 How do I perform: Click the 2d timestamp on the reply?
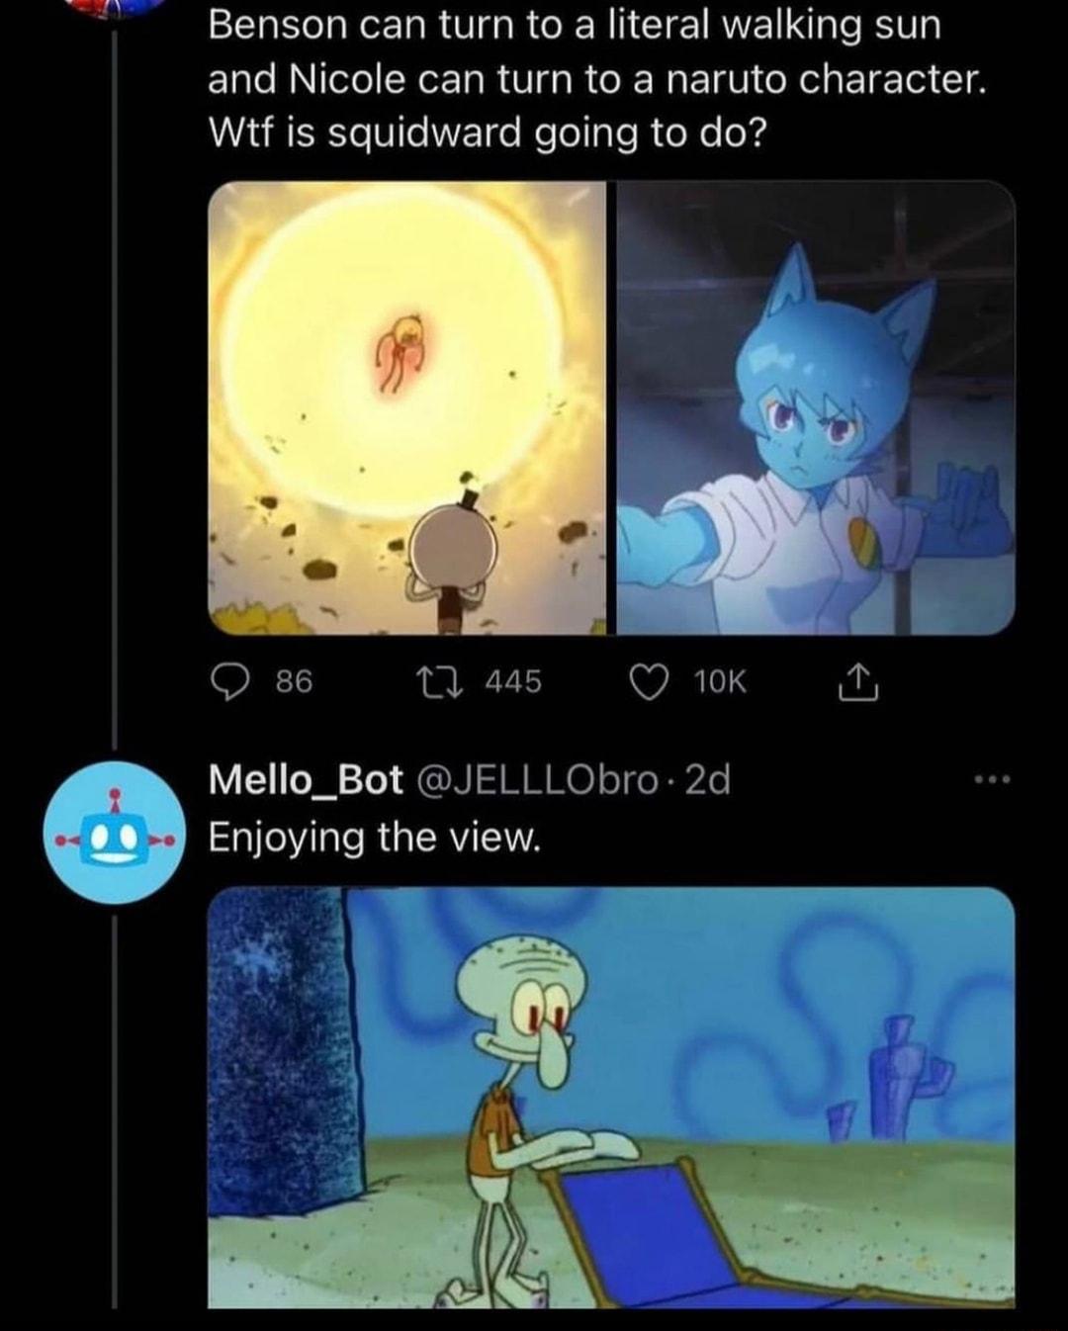(x=708, y=781)
